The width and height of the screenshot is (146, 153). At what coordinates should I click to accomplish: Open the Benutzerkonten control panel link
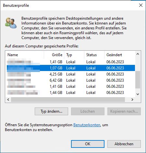coord(87,125)
